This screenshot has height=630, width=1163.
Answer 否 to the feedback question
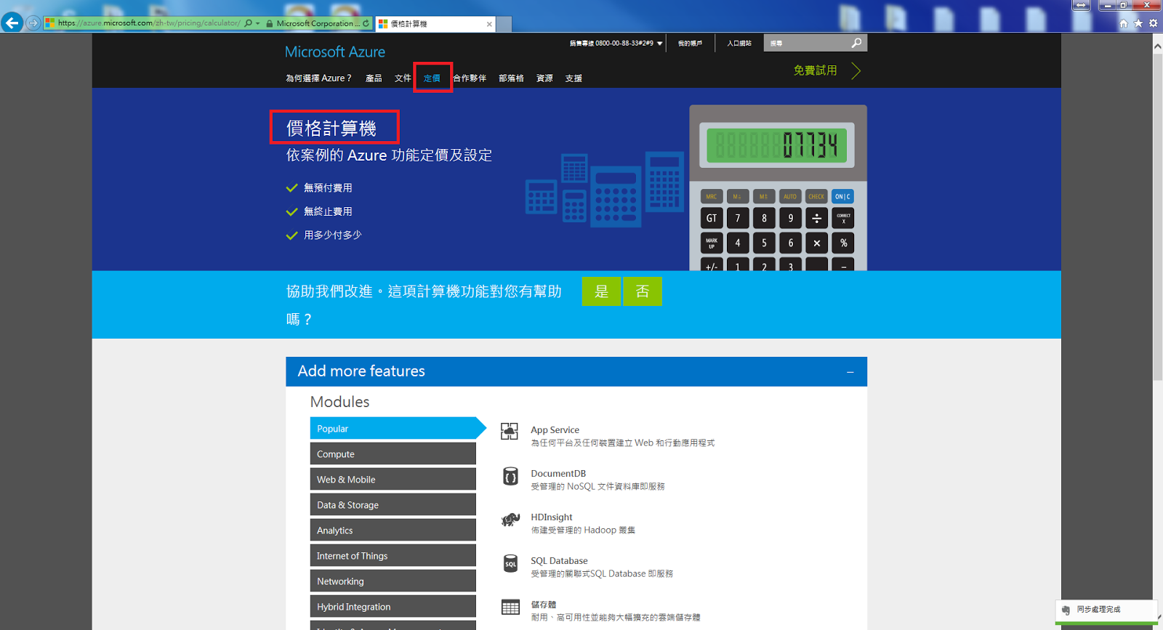click(x=643, y=291)
